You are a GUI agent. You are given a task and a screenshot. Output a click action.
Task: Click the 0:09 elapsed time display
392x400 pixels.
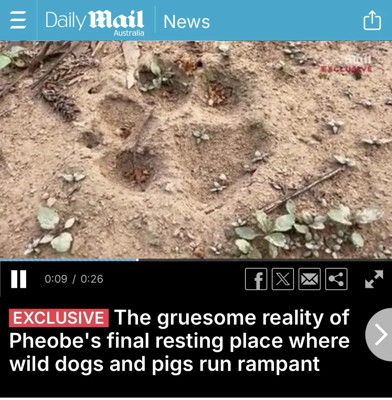click(x=56, y=279)
